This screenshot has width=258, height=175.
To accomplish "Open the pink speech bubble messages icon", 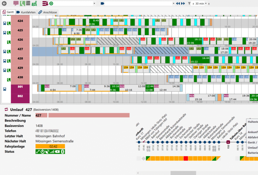I will click(16, 3).
